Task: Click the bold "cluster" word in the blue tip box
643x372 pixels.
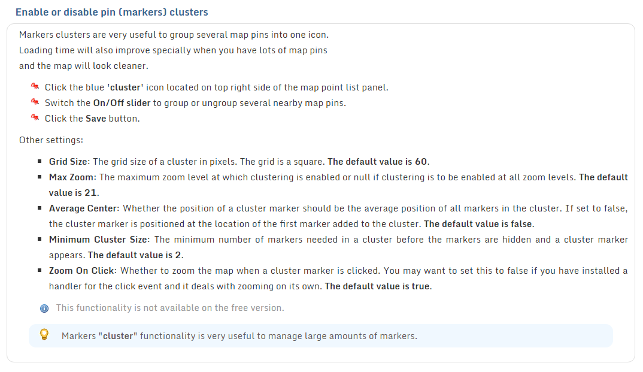Action: click(118, 336)
